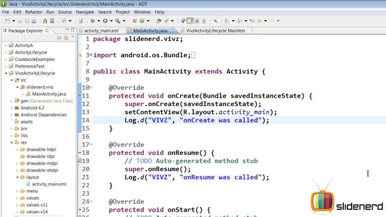Place cursor on line 14 Log.d statement
386x217 pixels.
coord(197,121)
